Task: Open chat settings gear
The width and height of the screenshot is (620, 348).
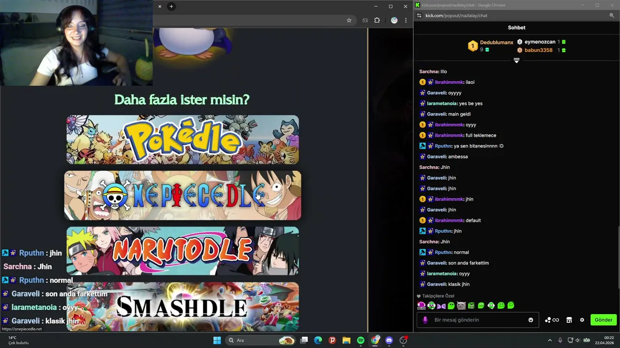Action: 582,320
